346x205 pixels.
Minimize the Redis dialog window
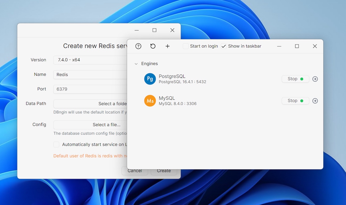137,30
